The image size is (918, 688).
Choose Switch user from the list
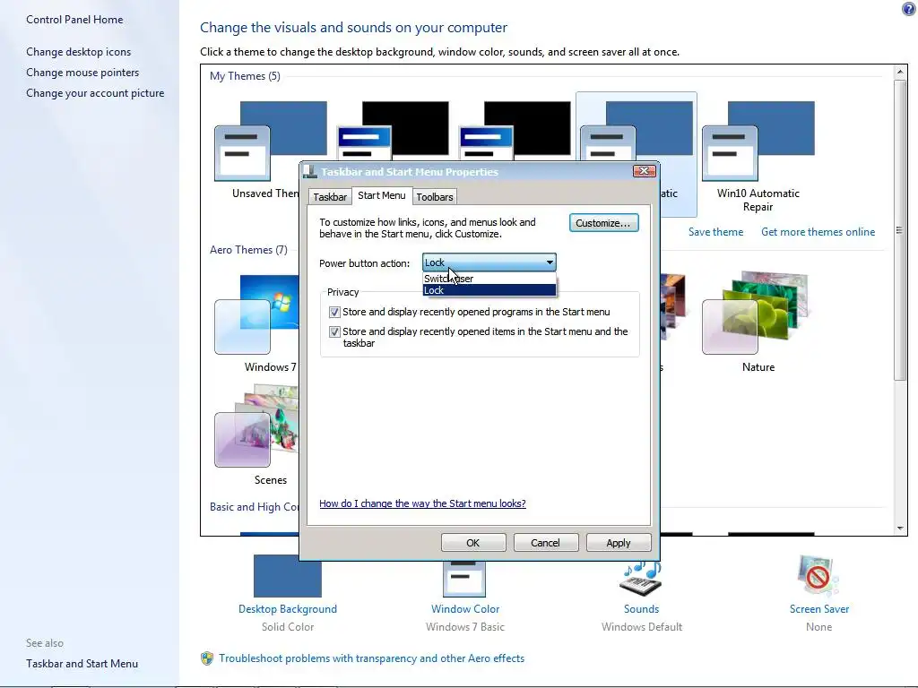[x=489, y=279]
